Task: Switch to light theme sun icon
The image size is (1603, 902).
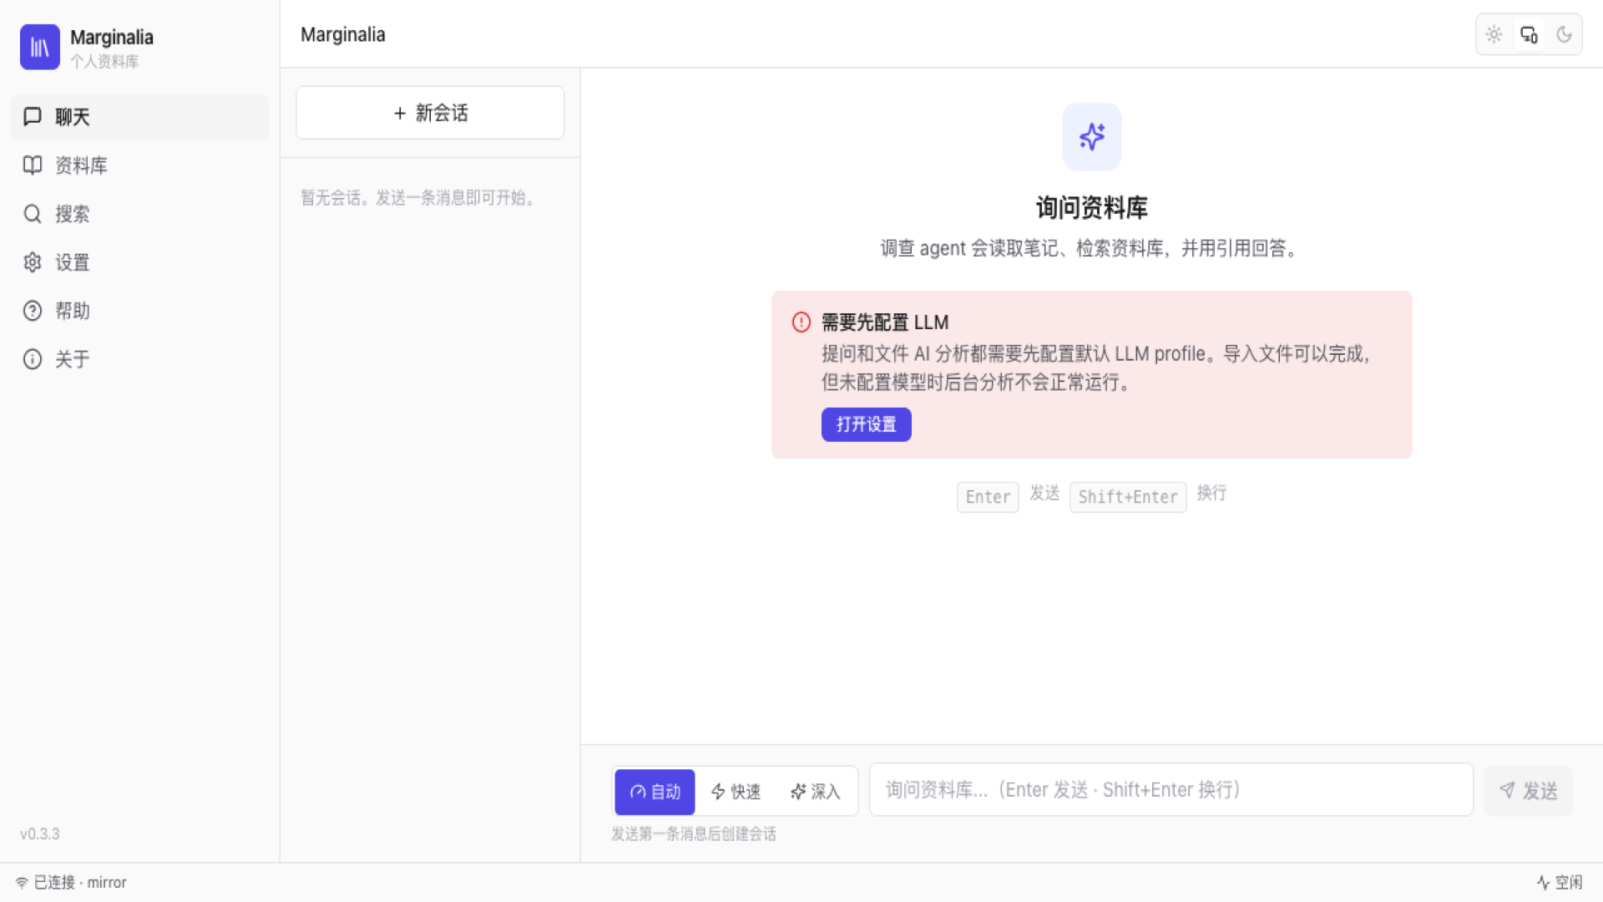Action: point(1494,34)
